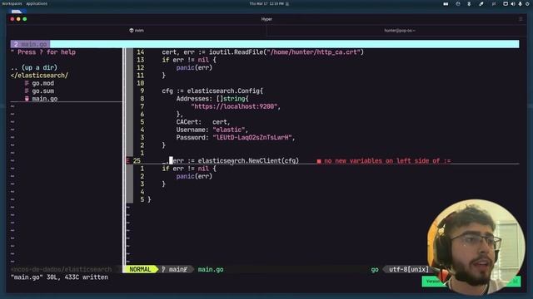Click the tiling windows tray icon

click(446, 3)
